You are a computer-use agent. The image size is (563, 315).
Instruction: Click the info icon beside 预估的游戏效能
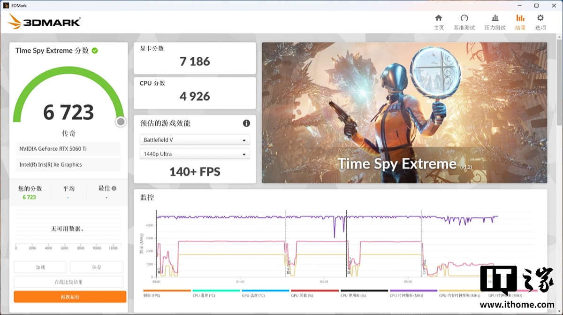(x=247, y=123)
